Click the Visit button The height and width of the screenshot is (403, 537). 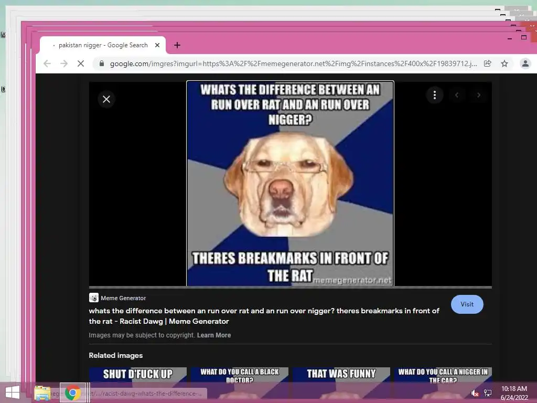click(467, 304)
